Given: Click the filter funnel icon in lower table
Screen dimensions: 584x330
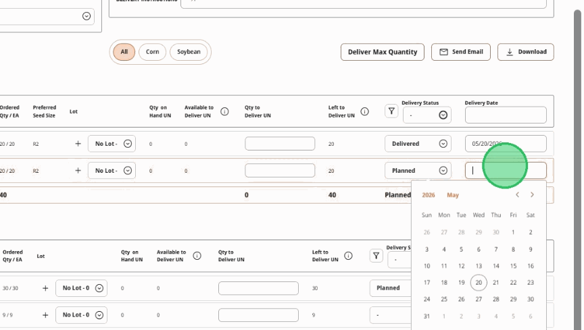Looking at the screenshot, I should coord(376,256).
